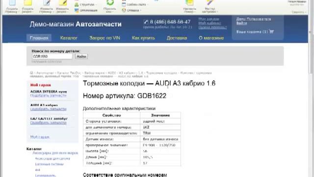
Task: Open the О магазине tab
Action: pyautogui.click(x=211, y=38)
